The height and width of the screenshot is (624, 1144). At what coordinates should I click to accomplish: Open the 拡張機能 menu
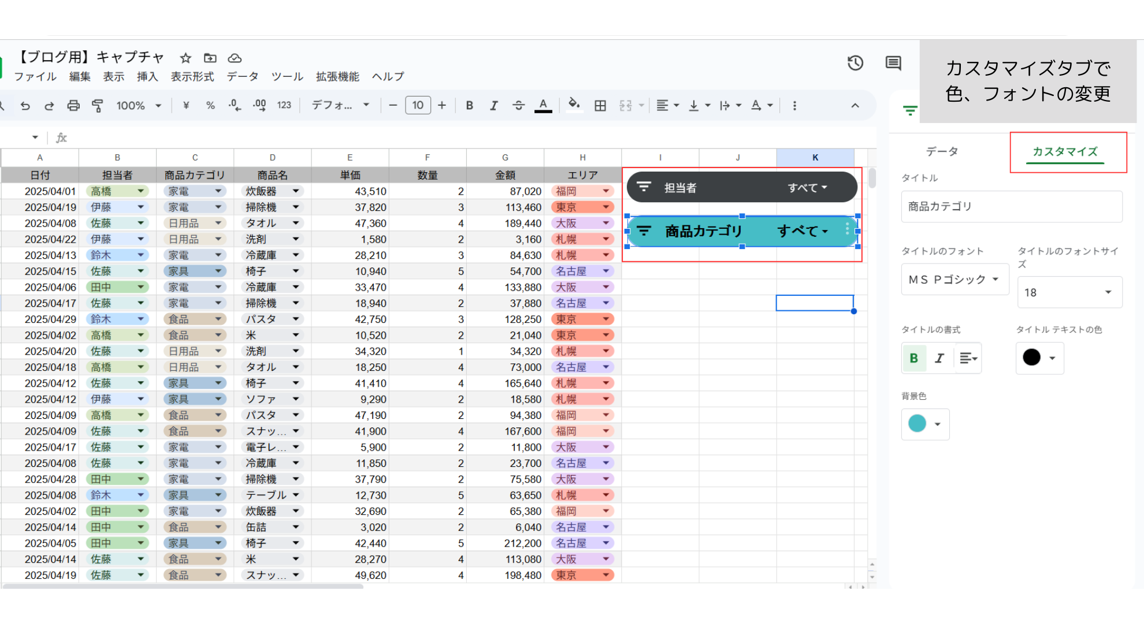[x=337, y=76]
